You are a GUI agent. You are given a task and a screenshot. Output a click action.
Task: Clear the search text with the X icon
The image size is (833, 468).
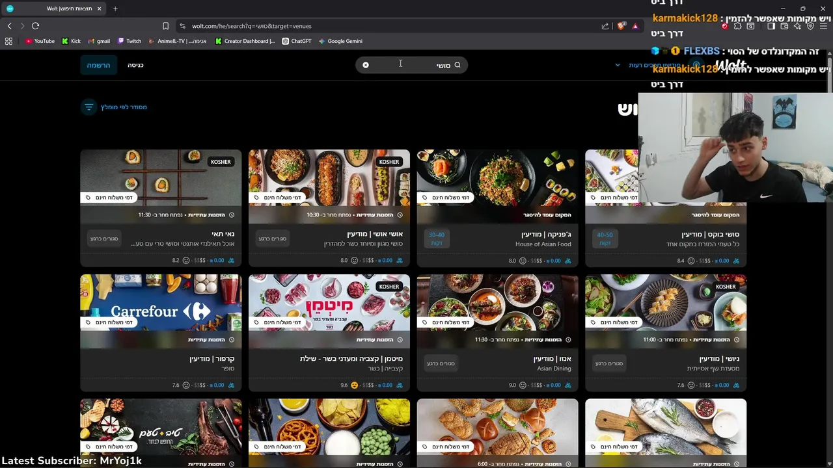point(366,65)
